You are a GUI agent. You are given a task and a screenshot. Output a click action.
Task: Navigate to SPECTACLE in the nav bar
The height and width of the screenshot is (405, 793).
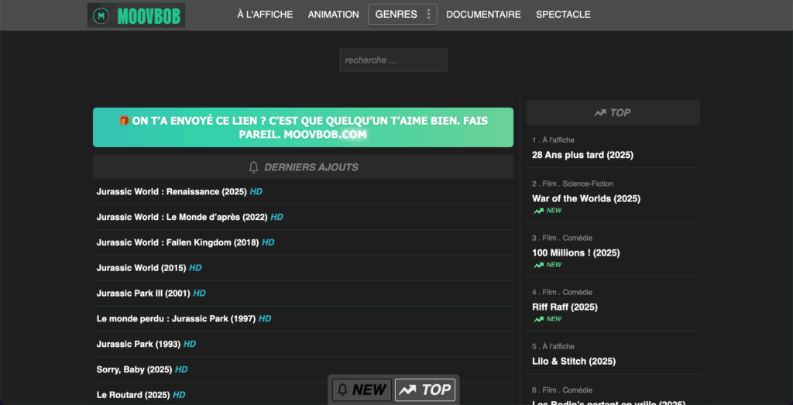pyautogui.click(x=563, y=15)
